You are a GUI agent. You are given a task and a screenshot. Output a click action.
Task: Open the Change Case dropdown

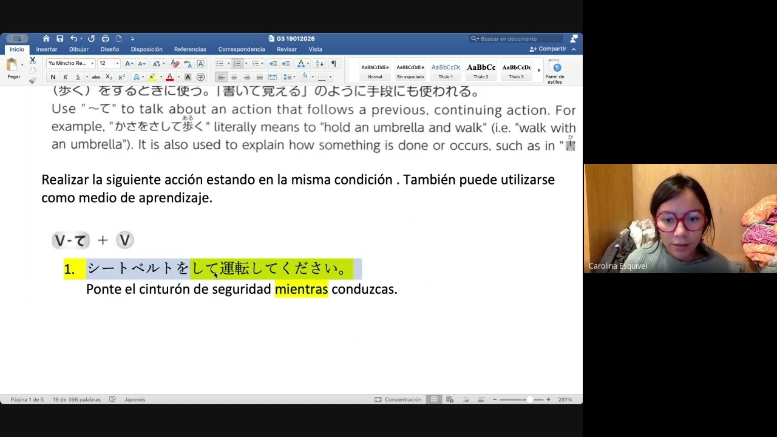coord(158,63)
